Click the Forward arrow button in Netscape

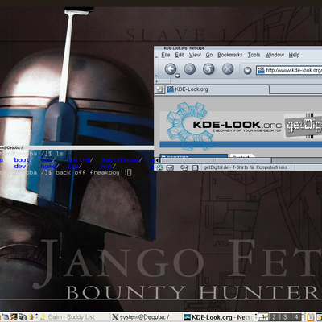click(x=190, y=69)
